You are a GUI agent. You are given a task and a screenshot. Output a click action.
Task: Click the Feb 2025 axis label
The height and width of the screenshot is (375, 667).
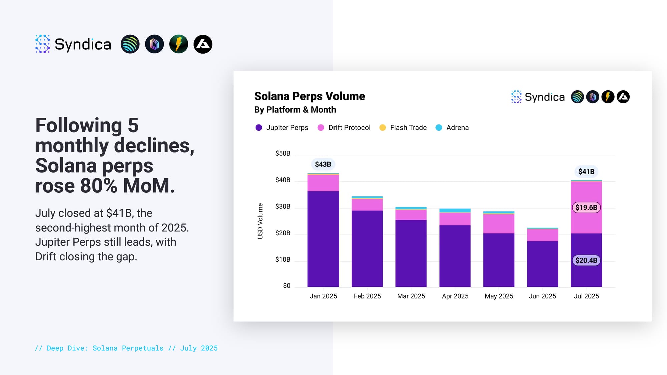coord(367,296)
